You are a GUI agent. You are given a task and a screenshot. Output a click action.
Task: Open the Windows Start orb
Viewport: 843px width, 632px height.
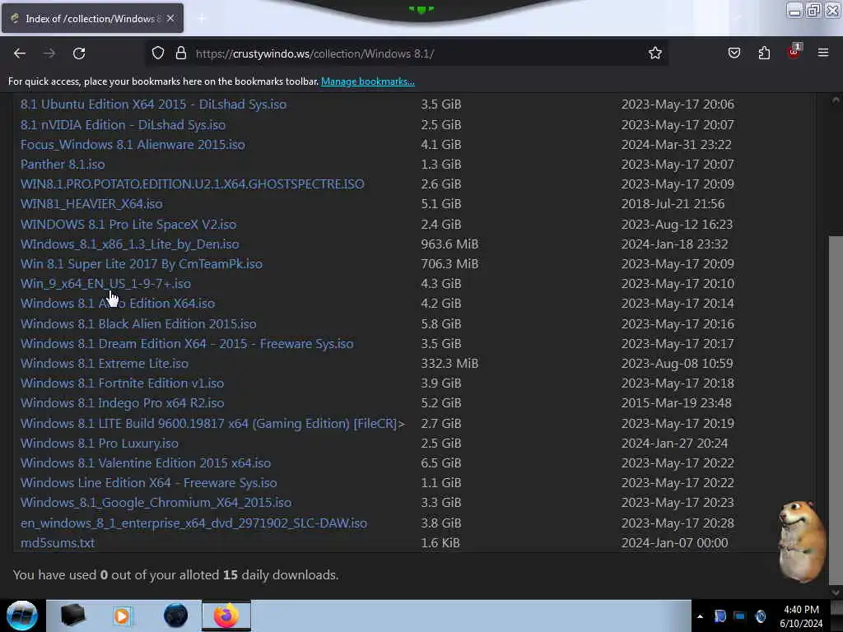[22, 616]
